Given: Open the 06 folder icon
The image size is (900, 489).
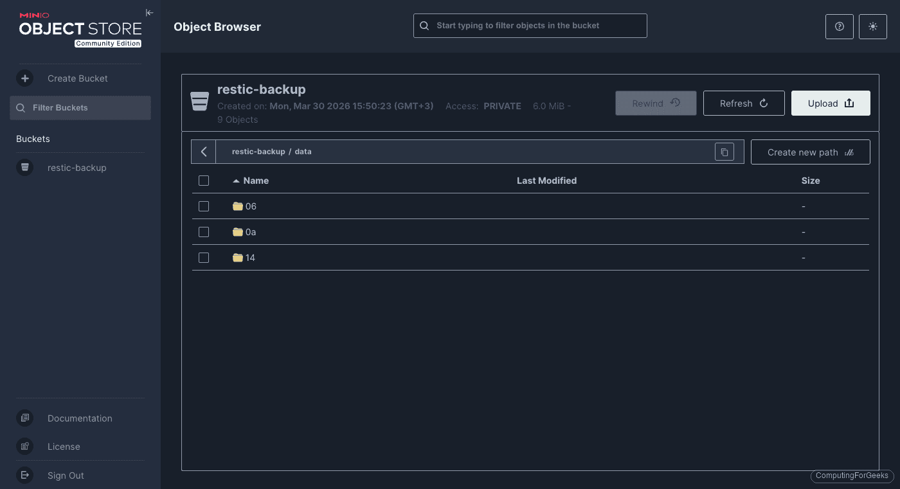Looking at the screenshot, I should (237, 206).
